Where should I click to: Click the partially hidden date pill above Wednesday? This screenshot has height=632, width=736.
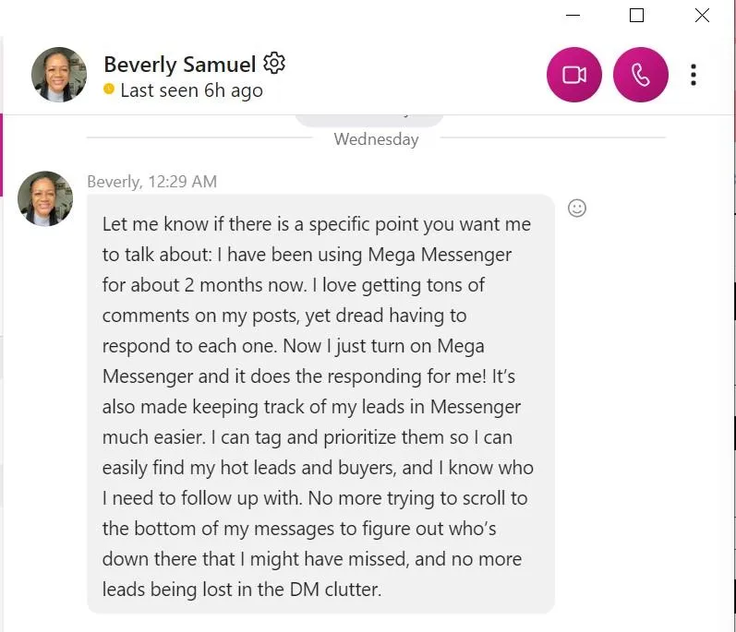[x=369, y=121]
